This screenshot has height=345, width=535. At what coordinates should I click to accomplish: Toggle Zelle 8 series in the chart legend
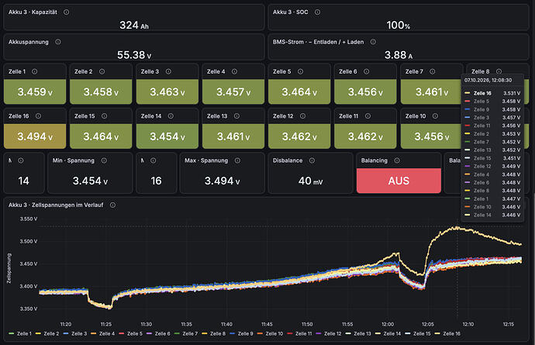pos(218,333)
